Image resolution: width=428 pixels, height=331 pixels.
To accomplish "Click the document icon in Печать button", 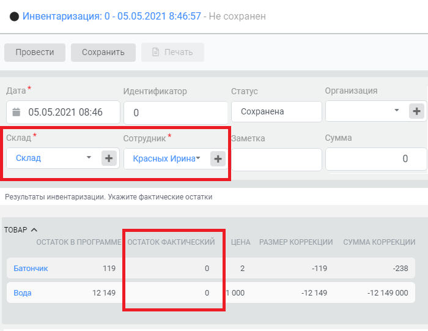I will coord(155,52).
